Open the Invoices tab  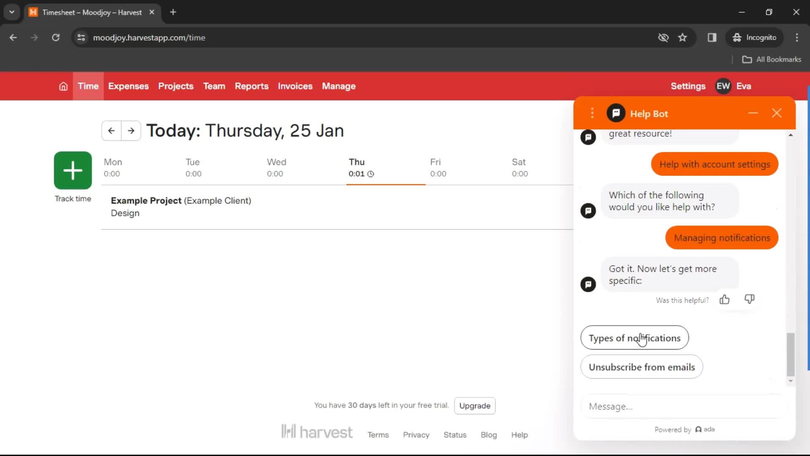click(295, 86)
